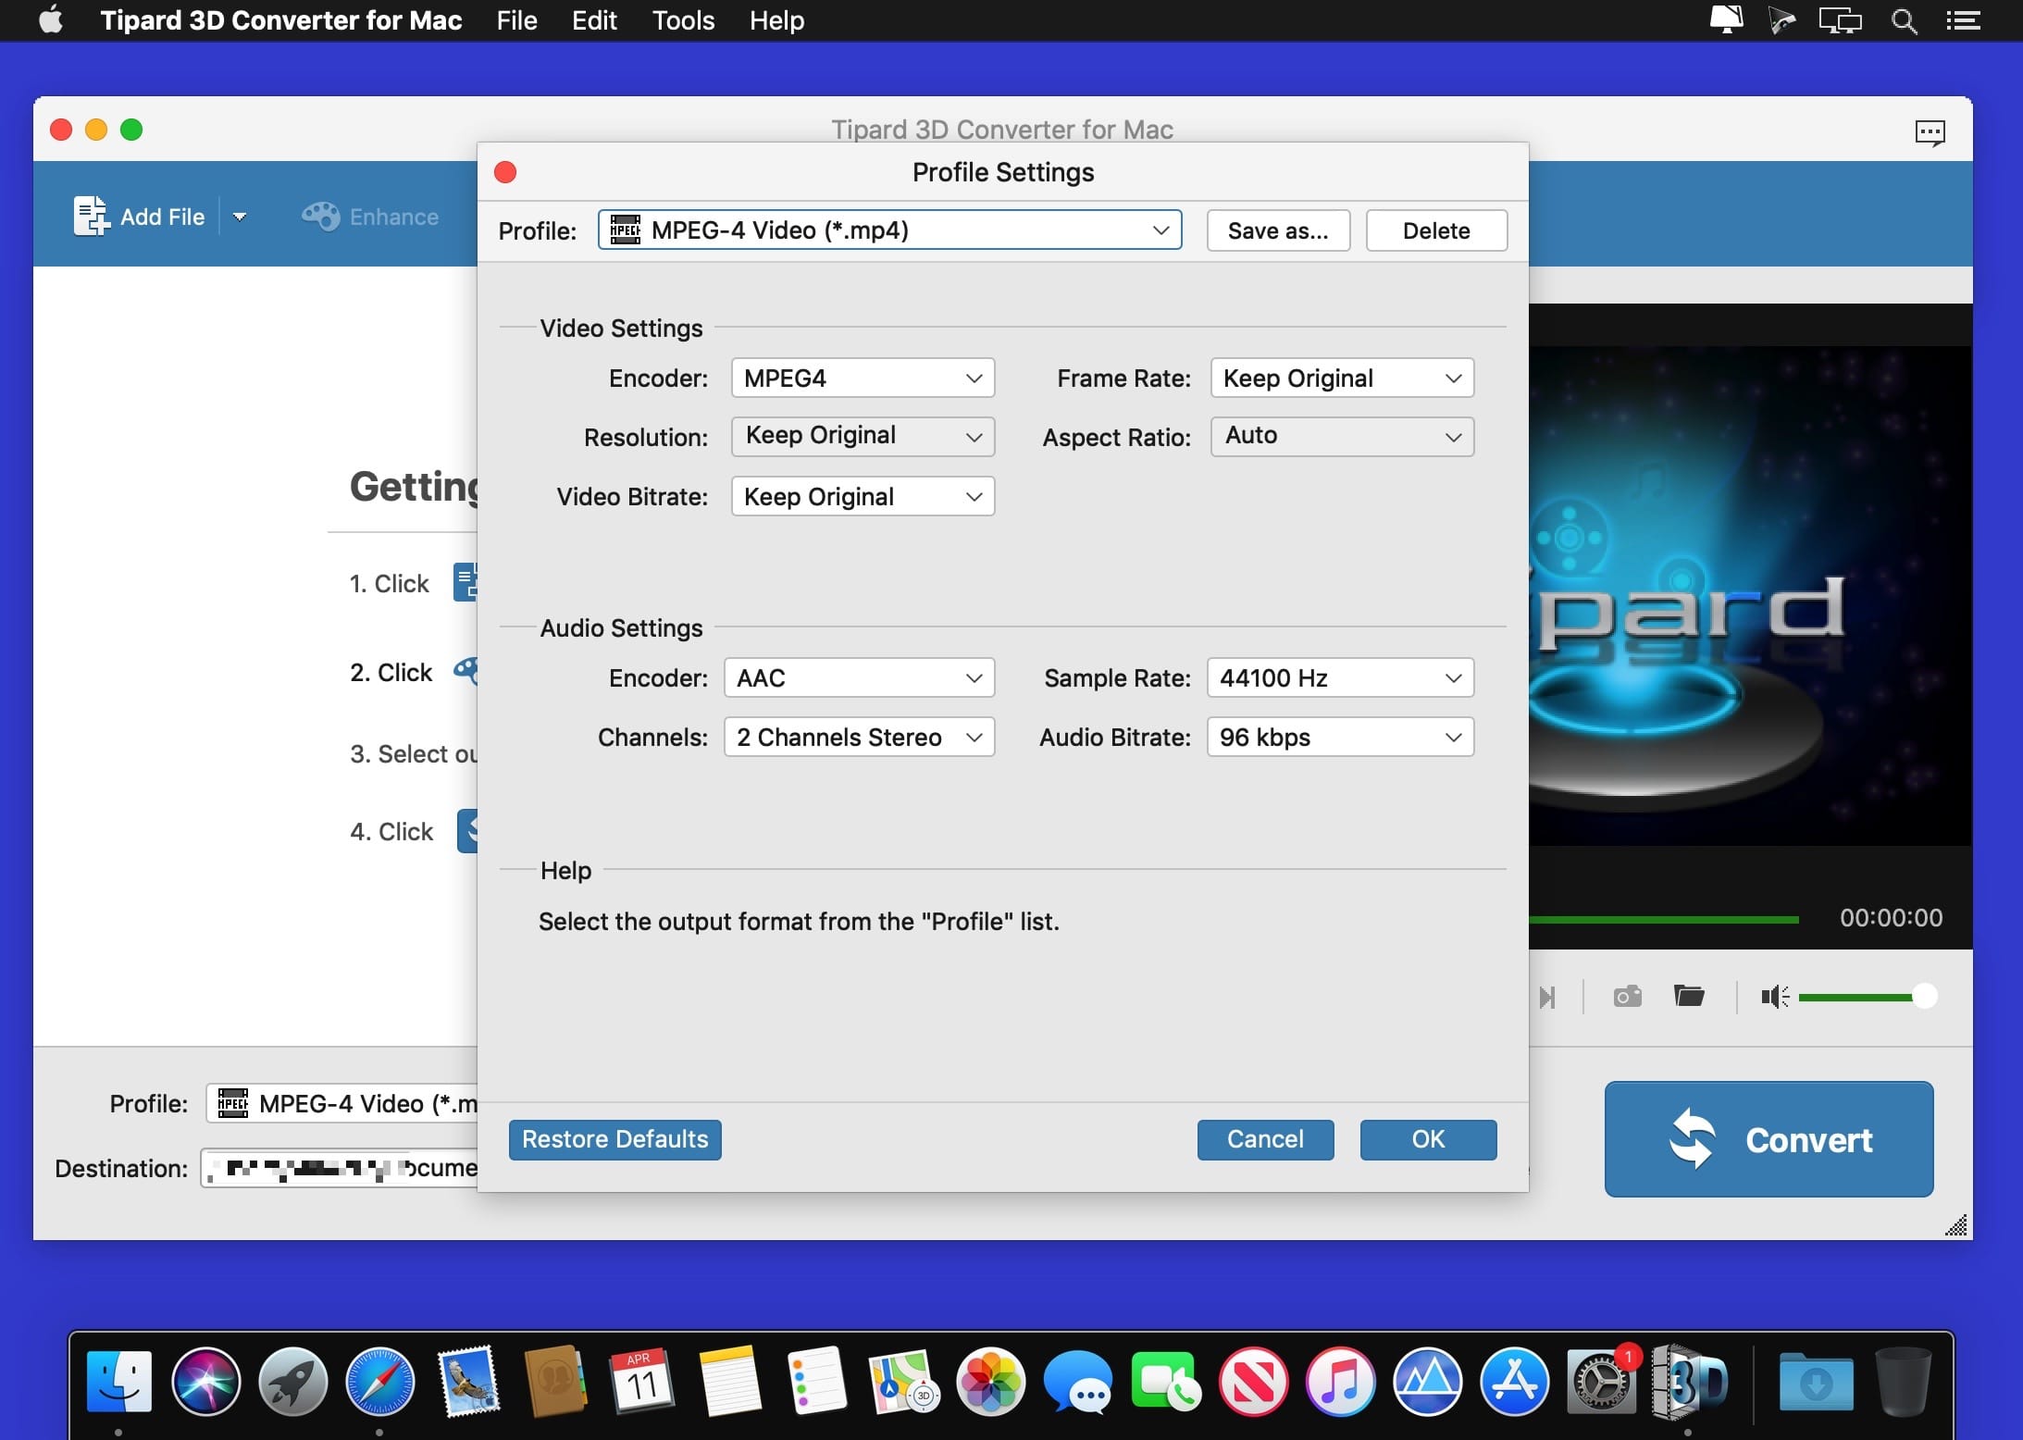Expand the video Encoder MPEG4 dropdown

point(863,378)
